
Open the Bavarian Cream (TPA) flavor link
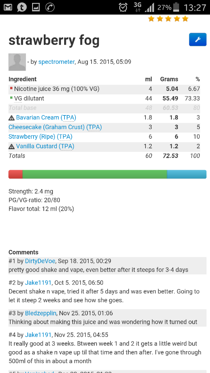click(x=46, y=118)
